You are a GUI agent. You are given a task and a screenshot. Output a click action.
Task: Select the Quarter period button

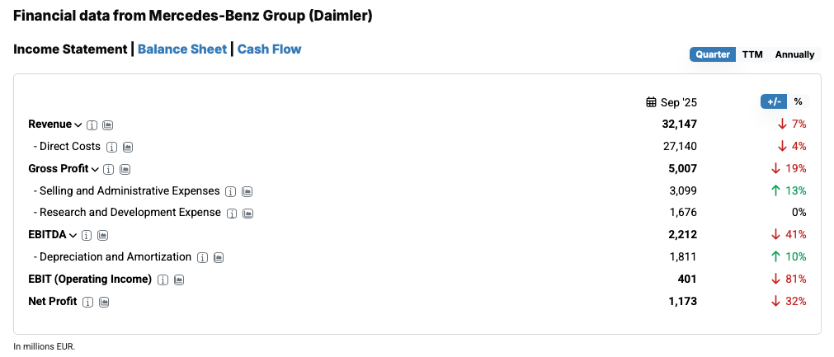pyautogui.click(x=713, y=54)
